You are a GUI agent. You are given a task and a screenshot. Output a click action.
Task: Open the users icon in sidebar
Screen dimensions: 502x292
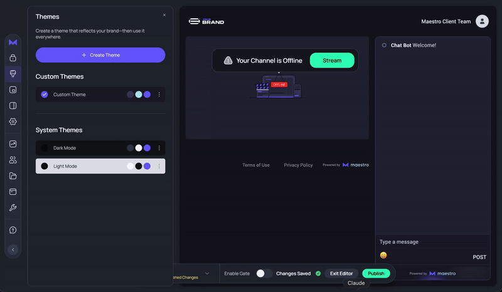13,160
